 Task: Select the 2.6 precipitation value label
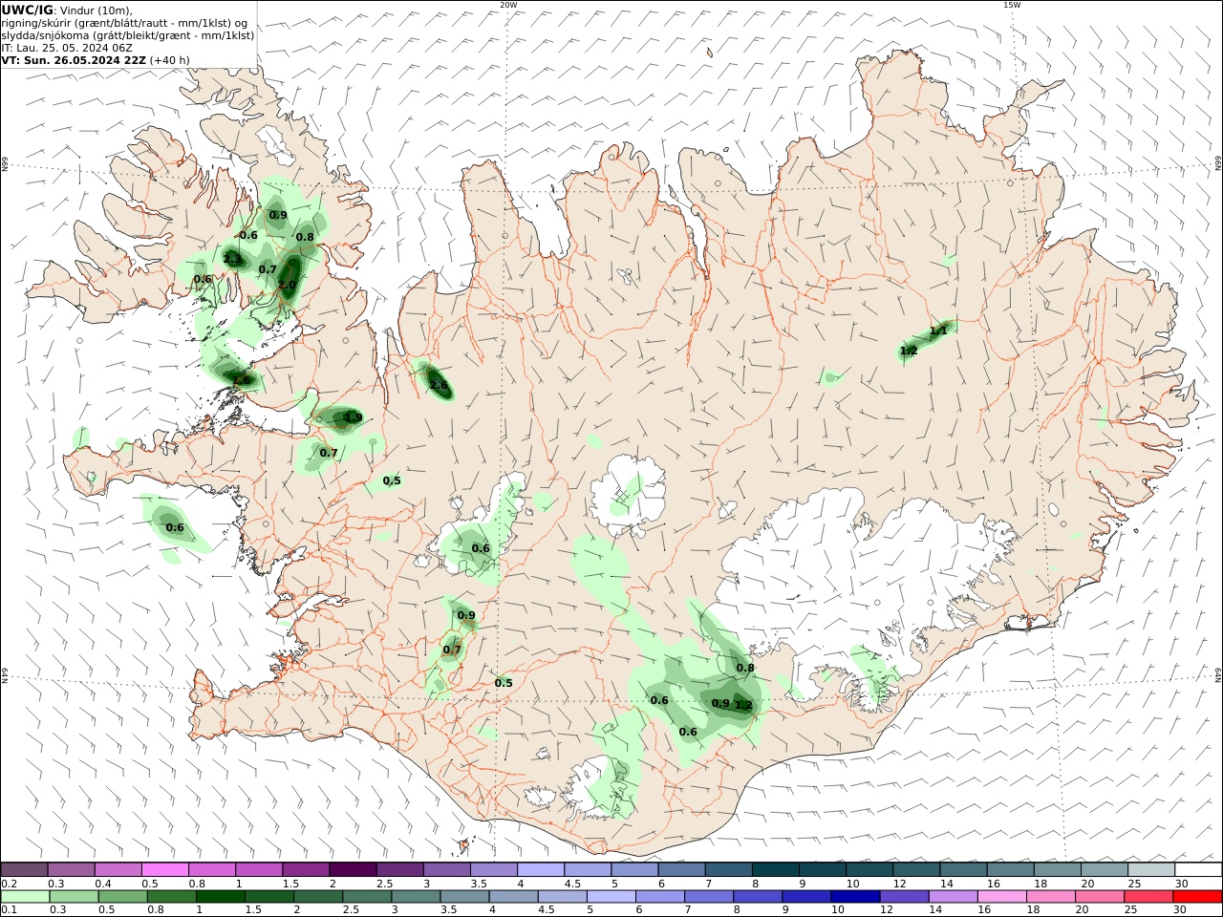(x=439, y=386)
